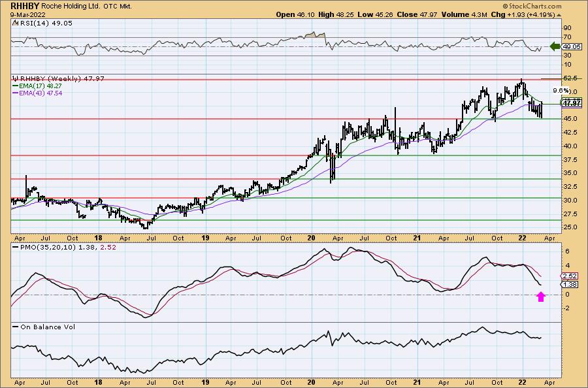The width and height of the screenshot is (588, 388).
Task: Click the 42.5 price axis label
Action: 570,133
